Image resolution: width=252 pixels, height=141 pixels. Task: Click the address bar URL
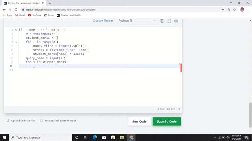tap(61, 9)
